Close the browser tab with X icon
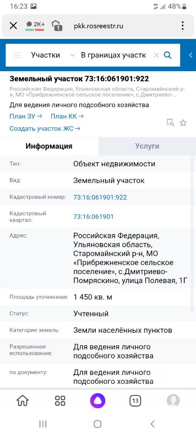 (13, 26)
